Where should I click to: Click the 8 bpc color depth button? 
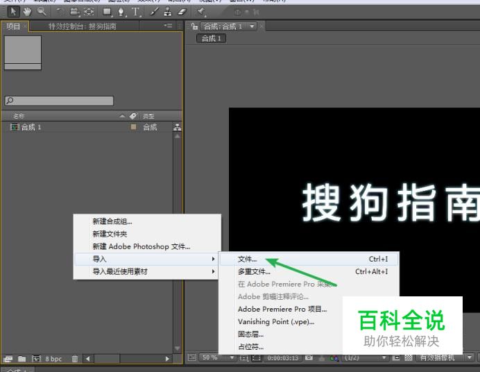(53, 359)
